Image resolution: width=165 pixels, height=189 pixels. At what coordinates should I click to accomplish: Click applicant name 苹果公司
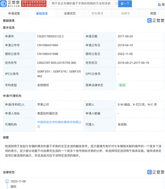coord(43,104)
